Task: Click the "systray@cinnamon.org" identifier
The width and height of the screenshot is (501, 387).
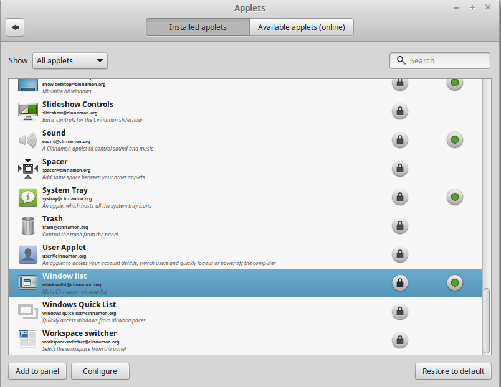Action: (67, 198)
